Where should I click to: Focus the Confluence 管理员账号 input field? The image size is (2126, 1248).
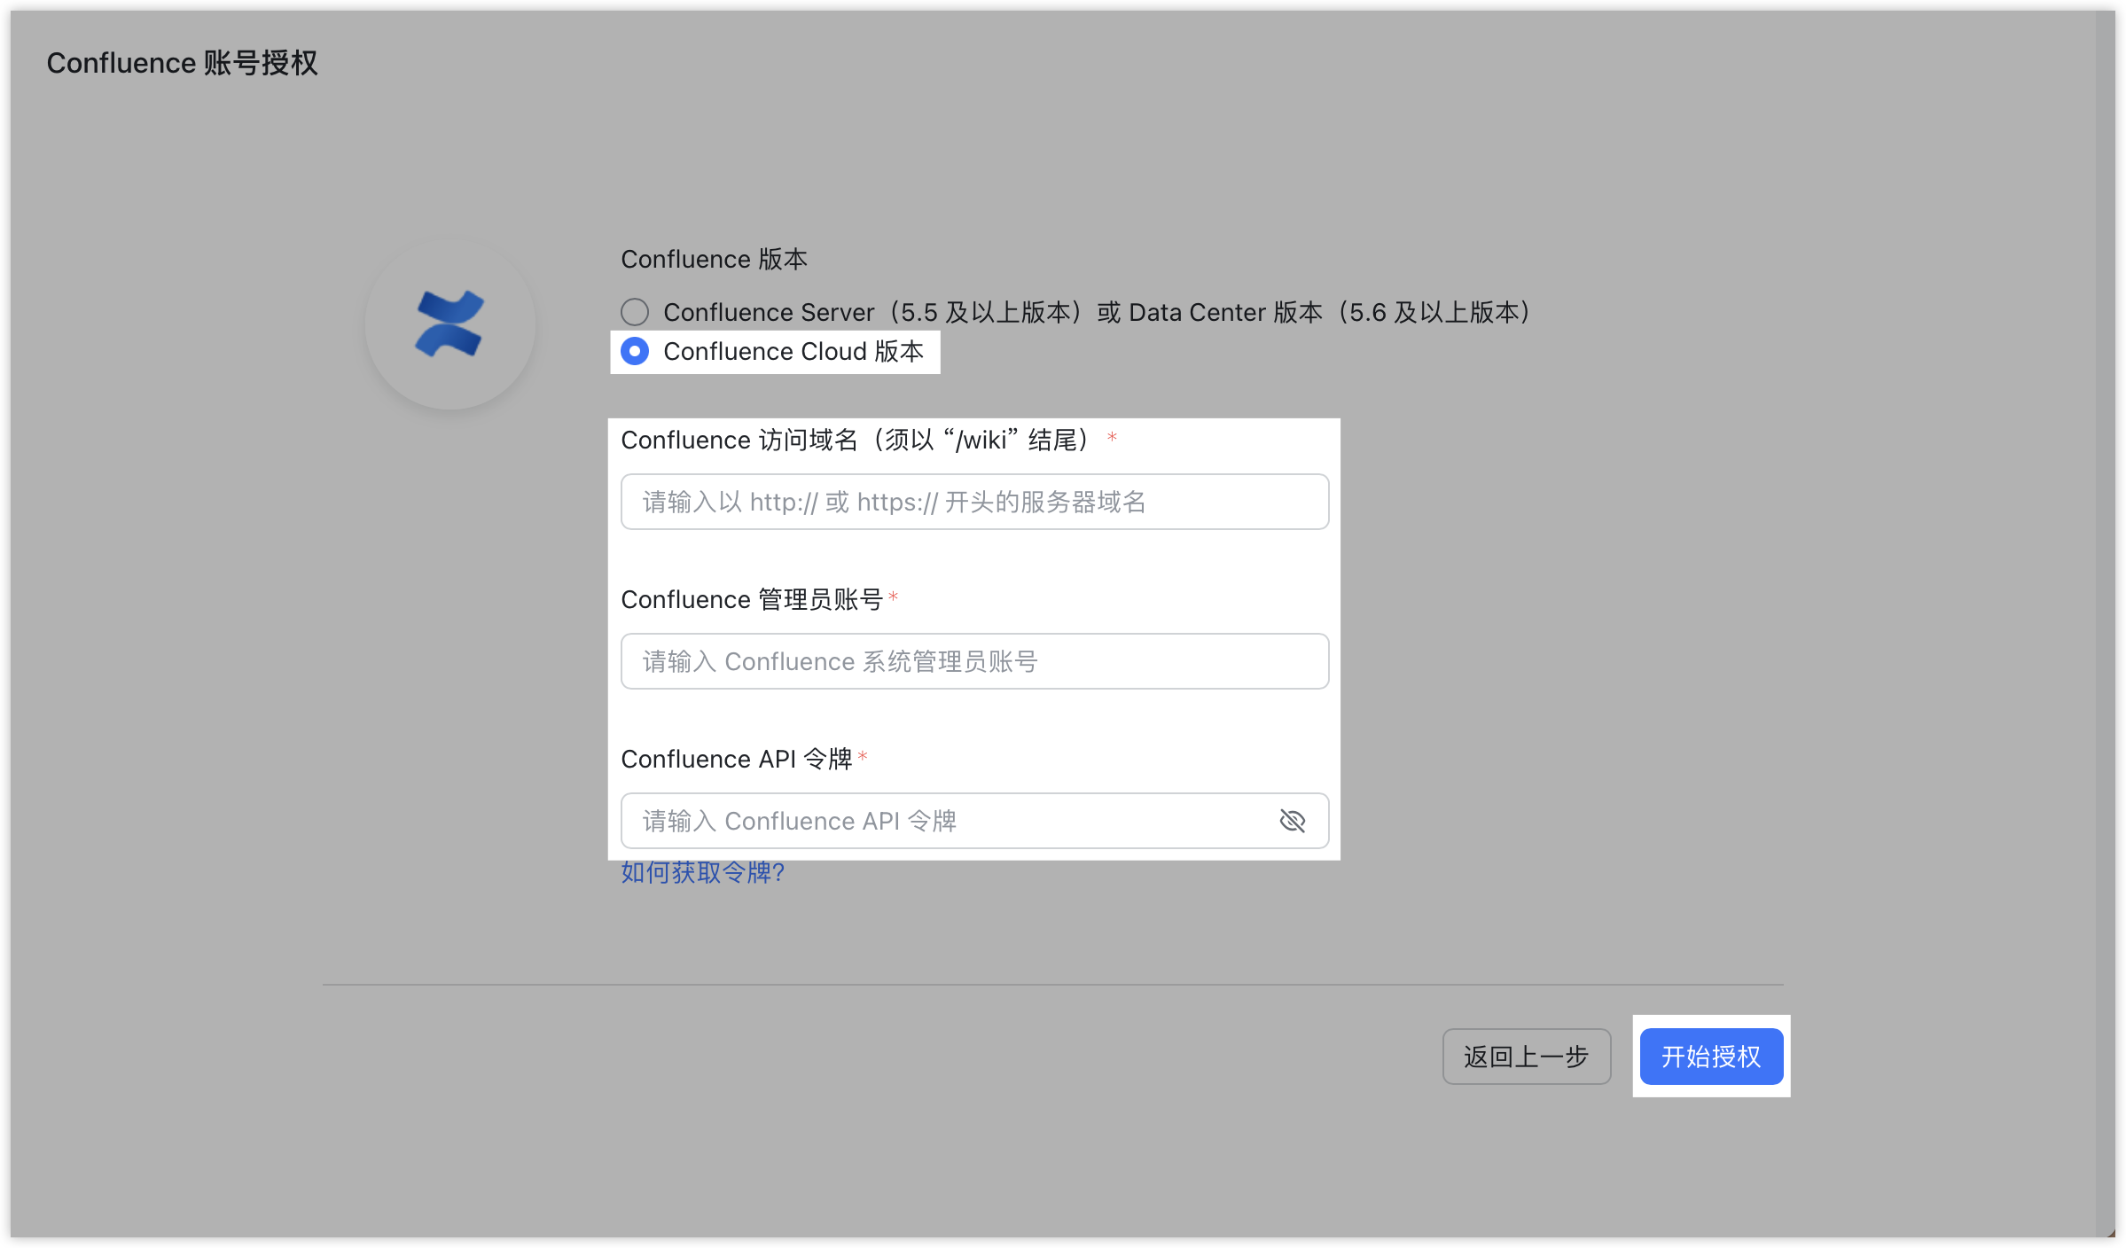coord(974,661)
